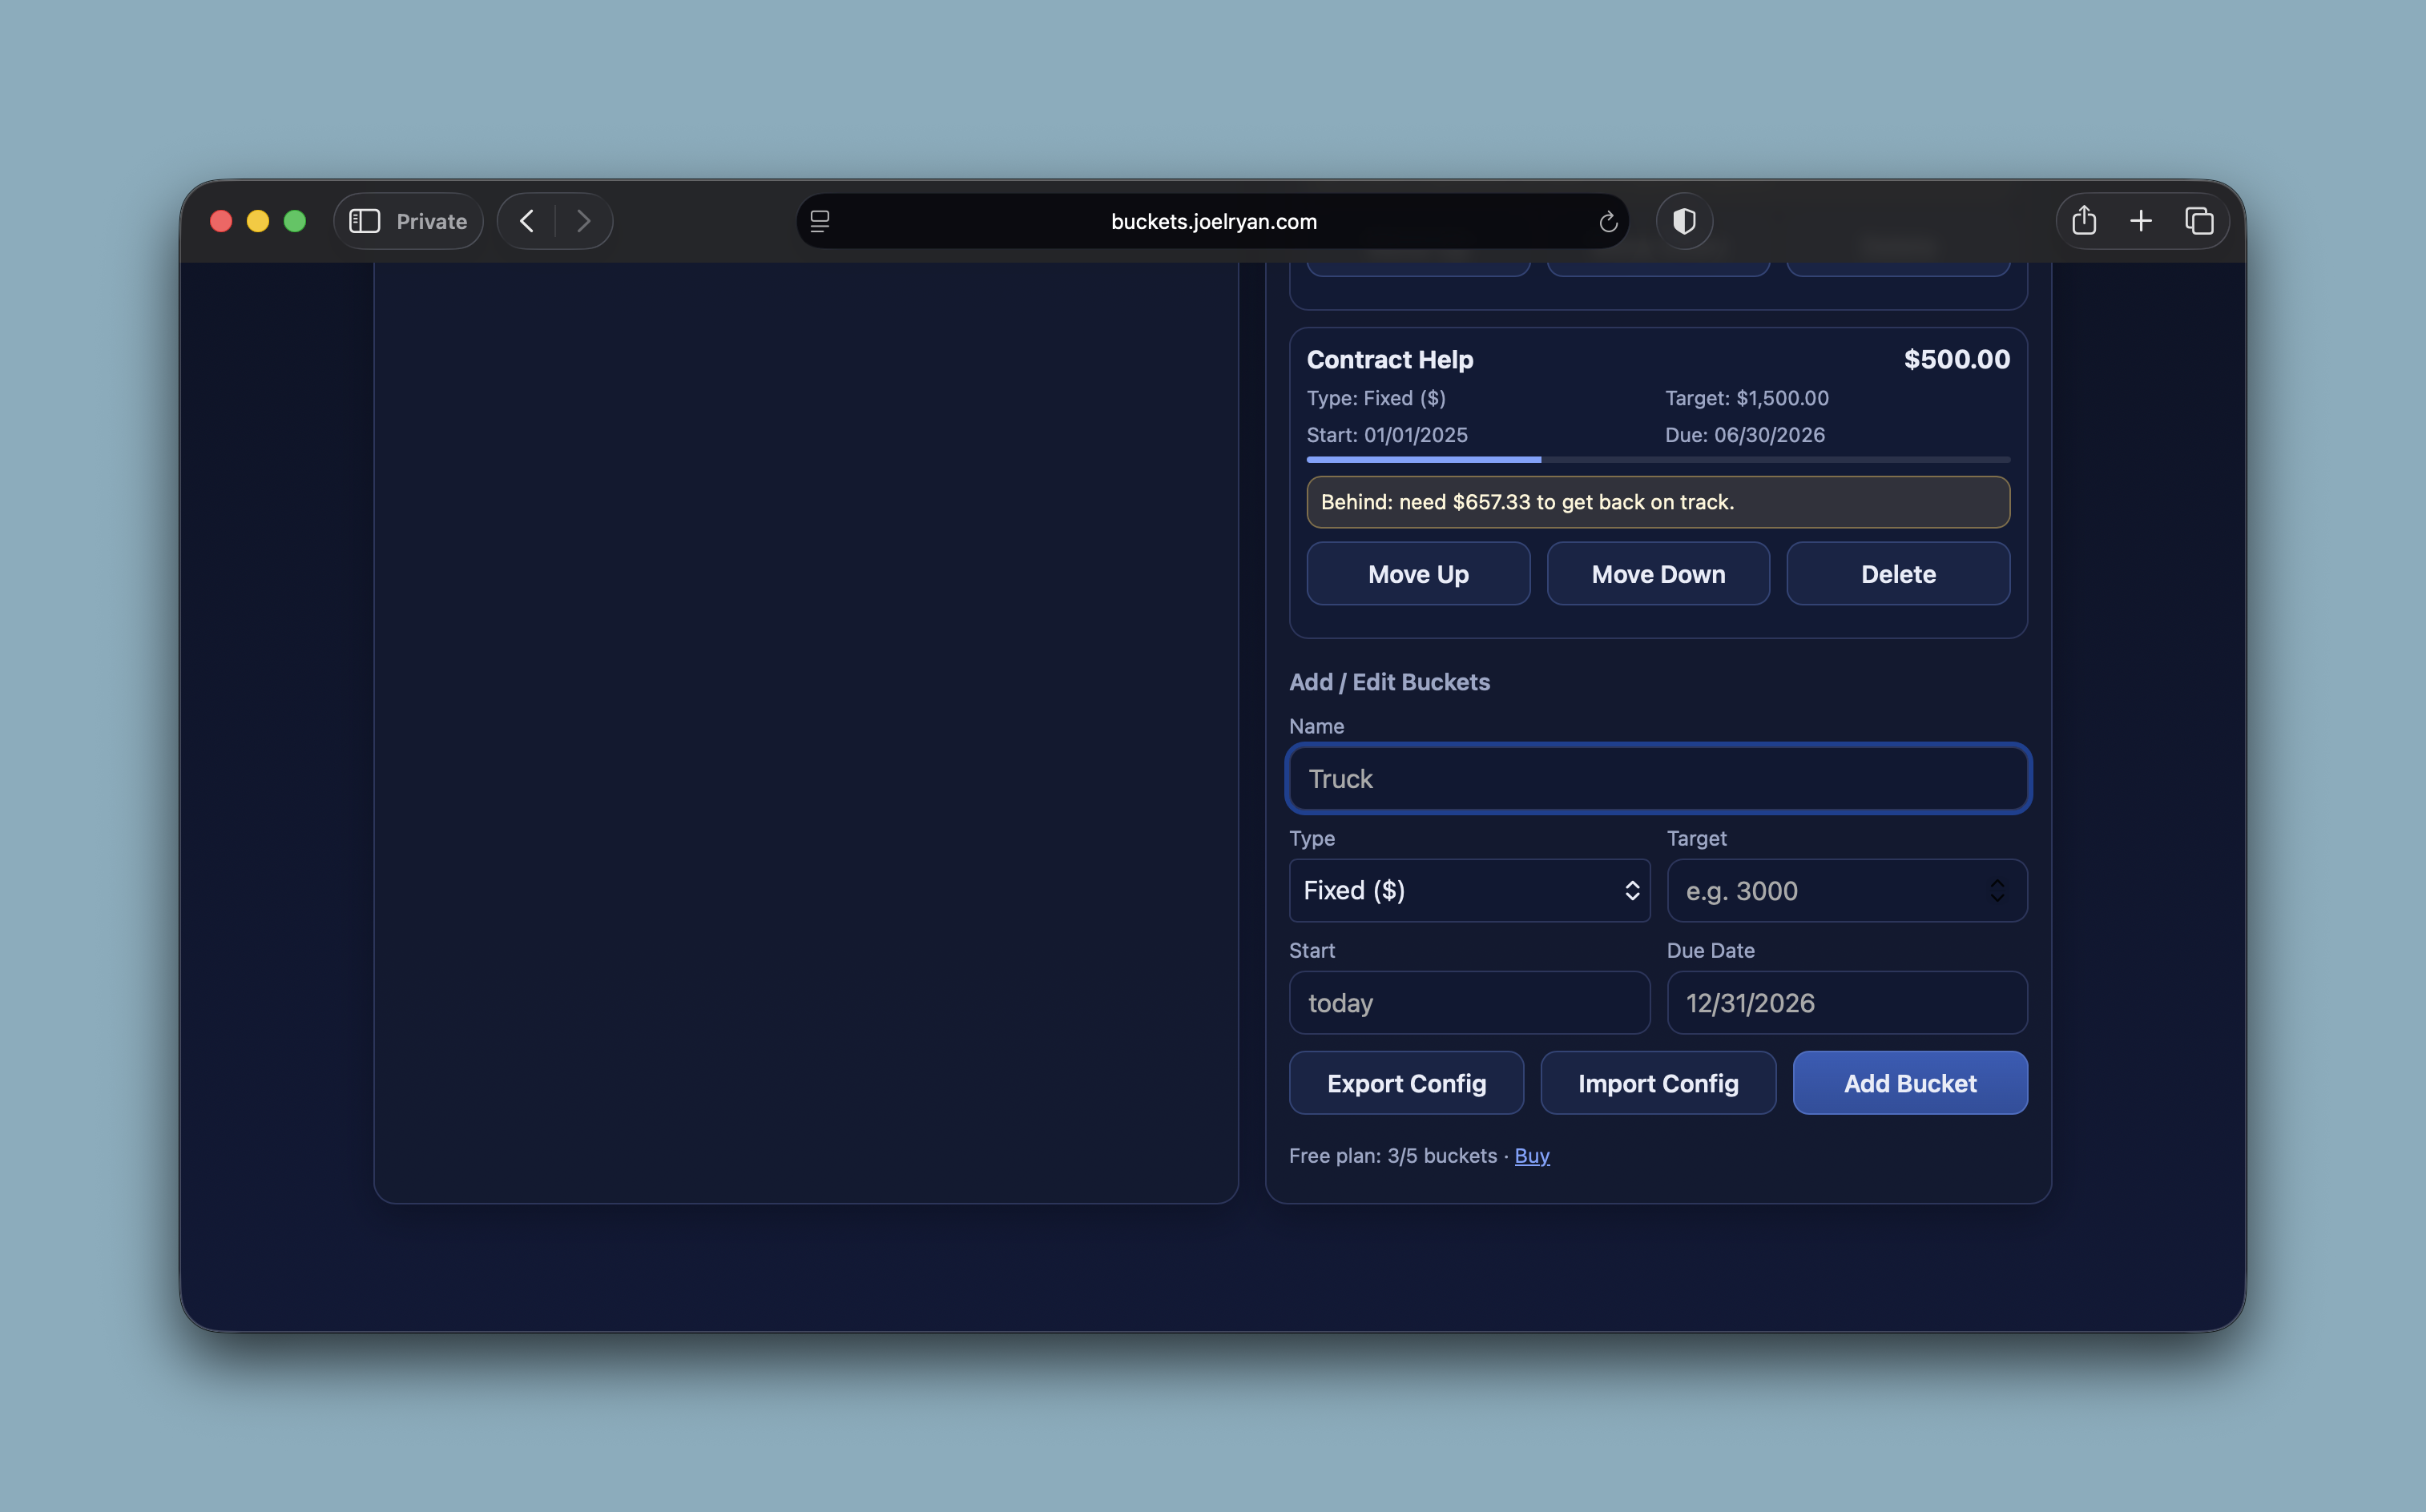Open the privacy shield report

click(1683, 221)
